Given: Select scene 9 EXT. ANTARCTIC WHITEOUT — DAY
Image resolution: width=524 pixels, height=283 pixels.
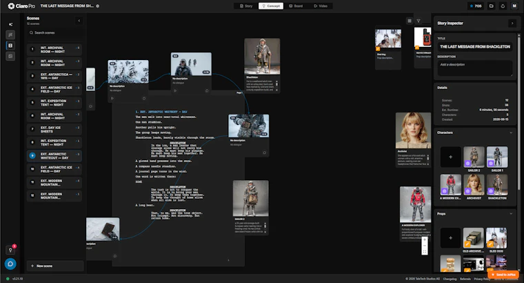Looking at the screenshot, I should tap(54, 156).
